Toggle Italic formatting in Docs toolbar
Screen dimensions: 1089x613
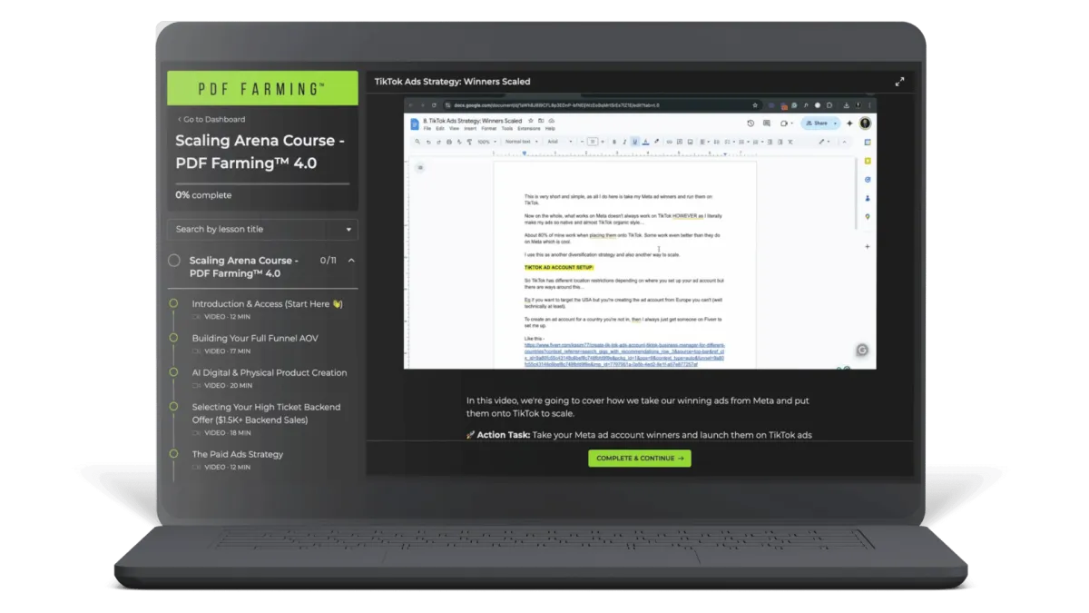tap(624, 142)
